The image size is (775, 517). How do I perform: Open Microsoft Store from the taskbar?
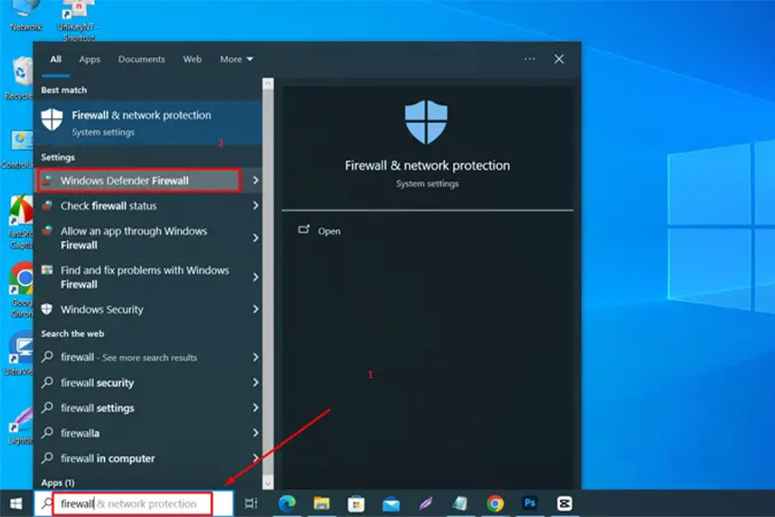[356, 503]
